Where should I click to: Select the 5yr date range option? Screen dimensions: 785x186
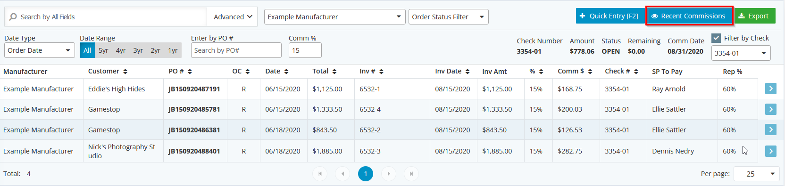(103, 50)
